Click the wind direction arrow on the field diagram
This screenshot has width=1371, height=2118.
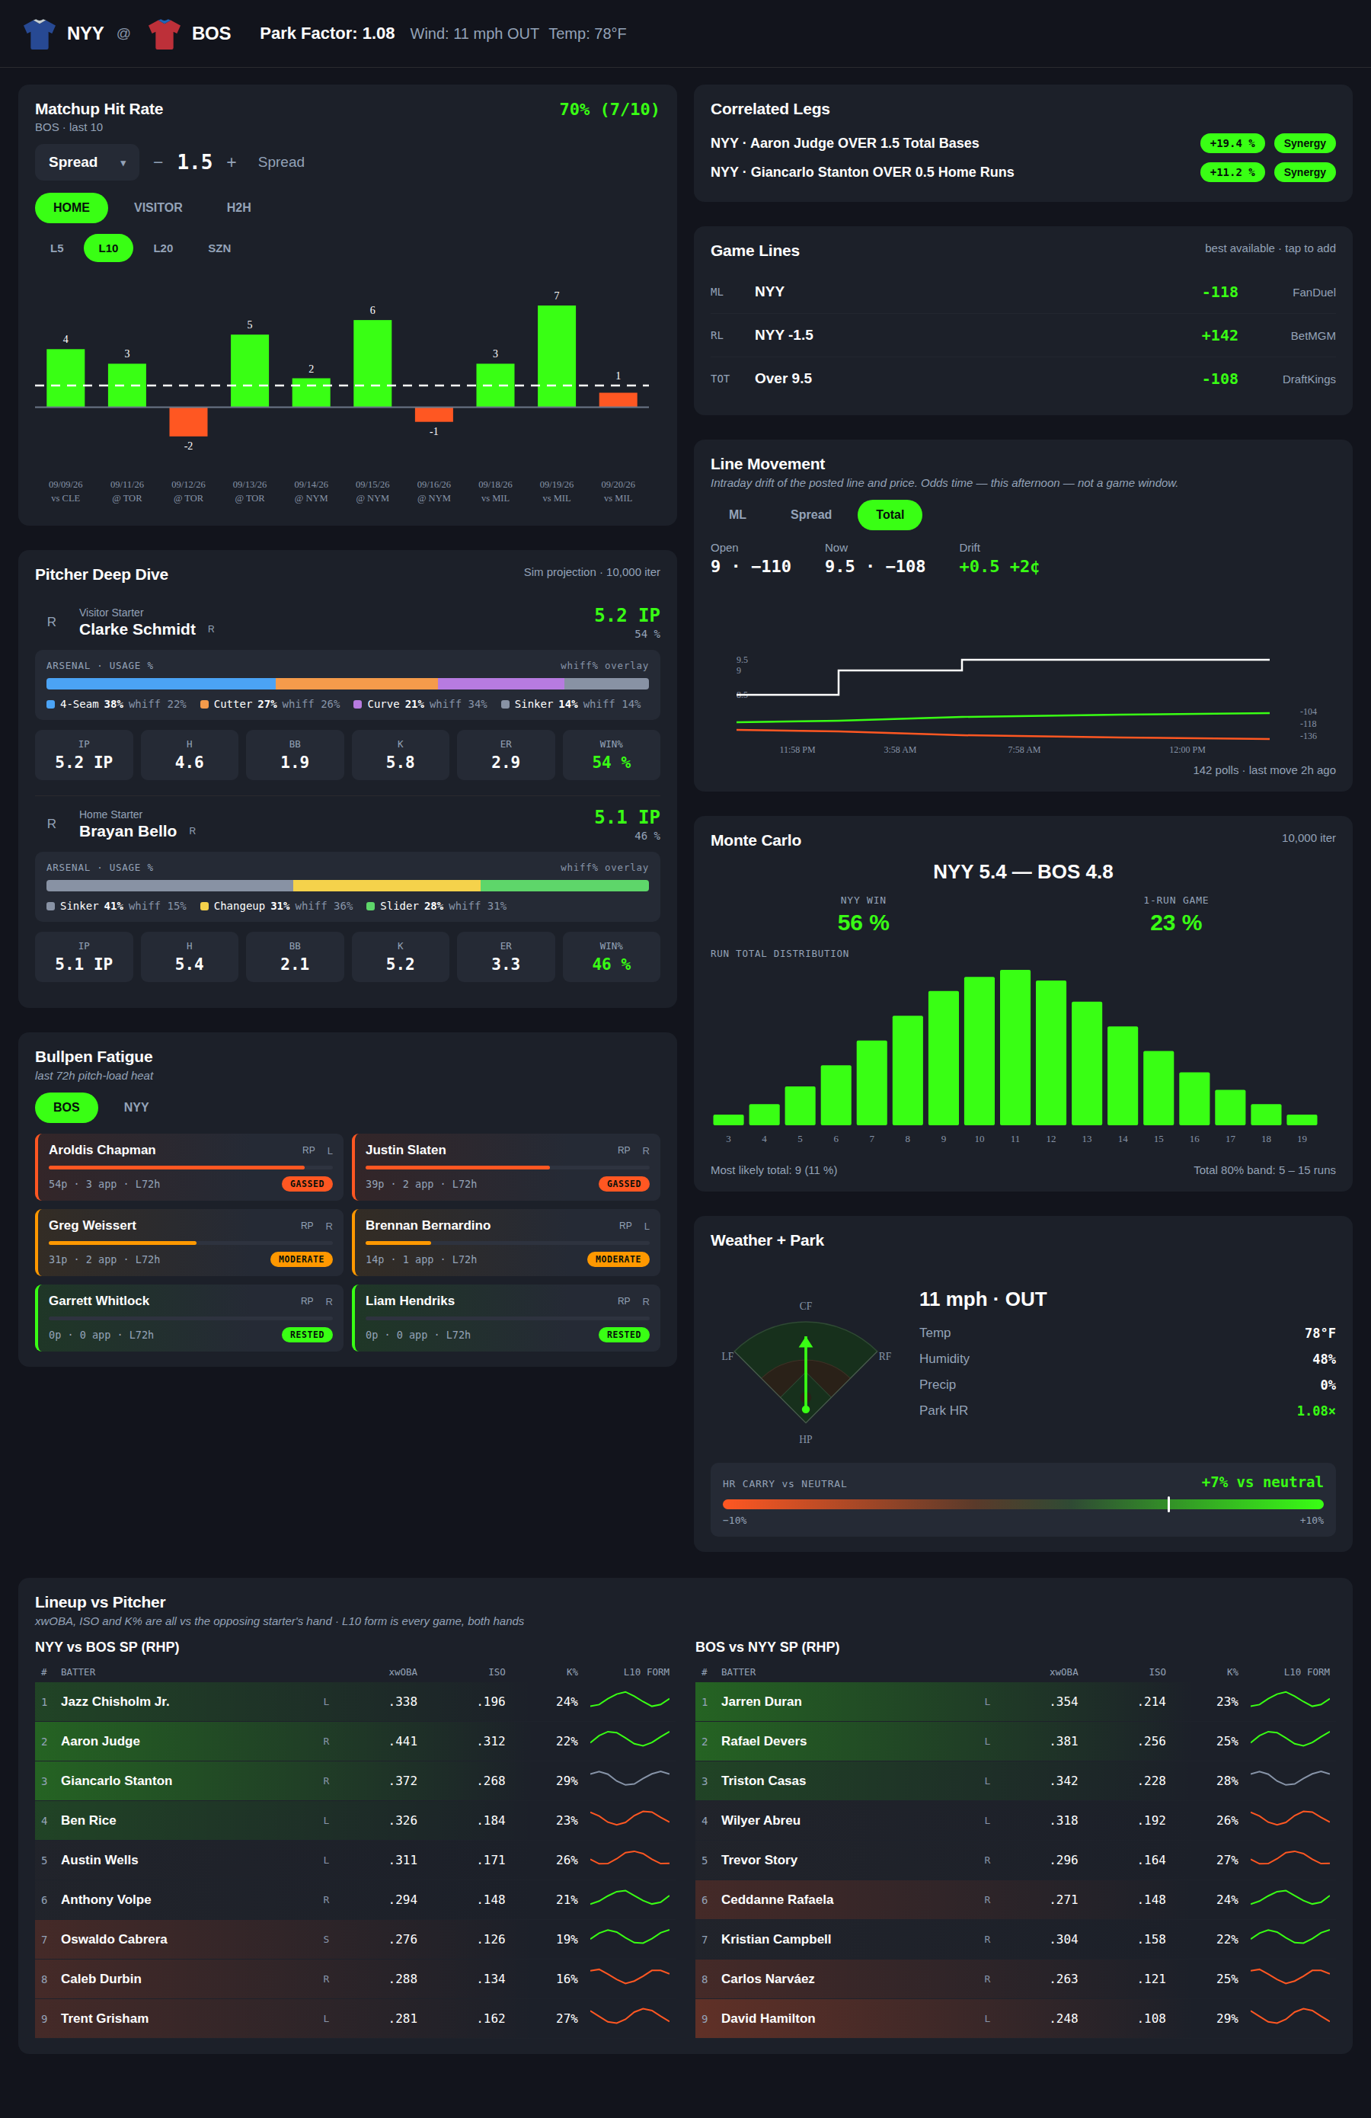806,1374
